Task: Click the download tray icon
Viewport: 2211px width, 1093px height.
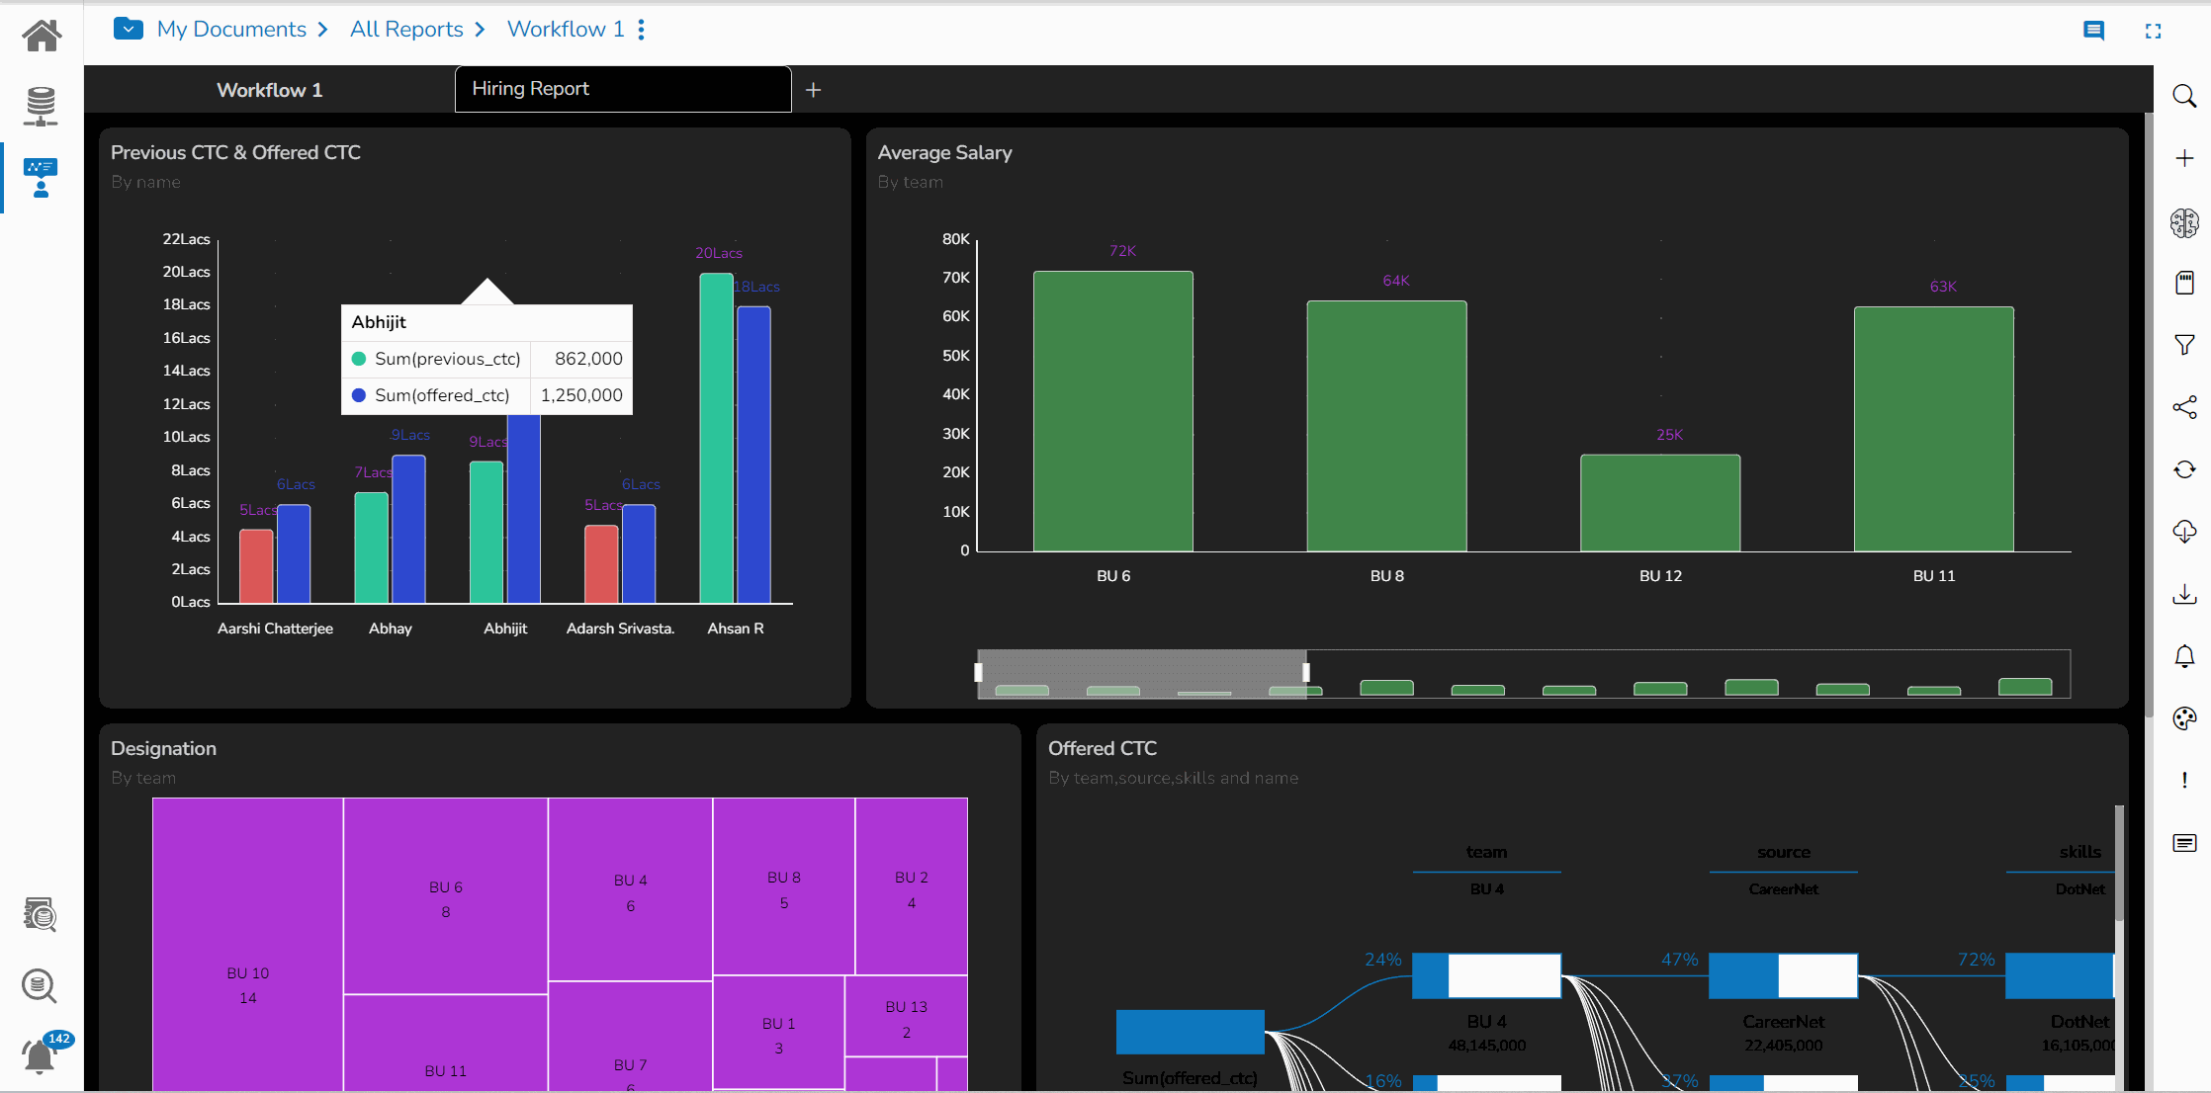Action: 2184,594
